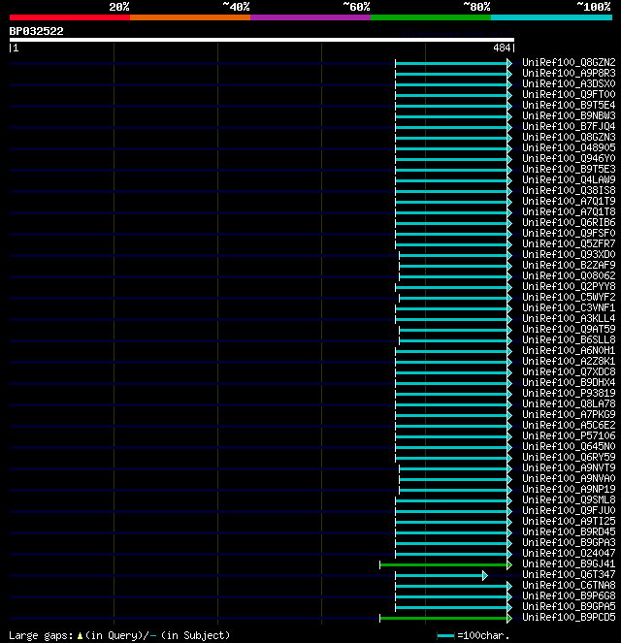
Task: Select the UniRef100_Q946Y0 entry
Action: (x=569, y=158)
